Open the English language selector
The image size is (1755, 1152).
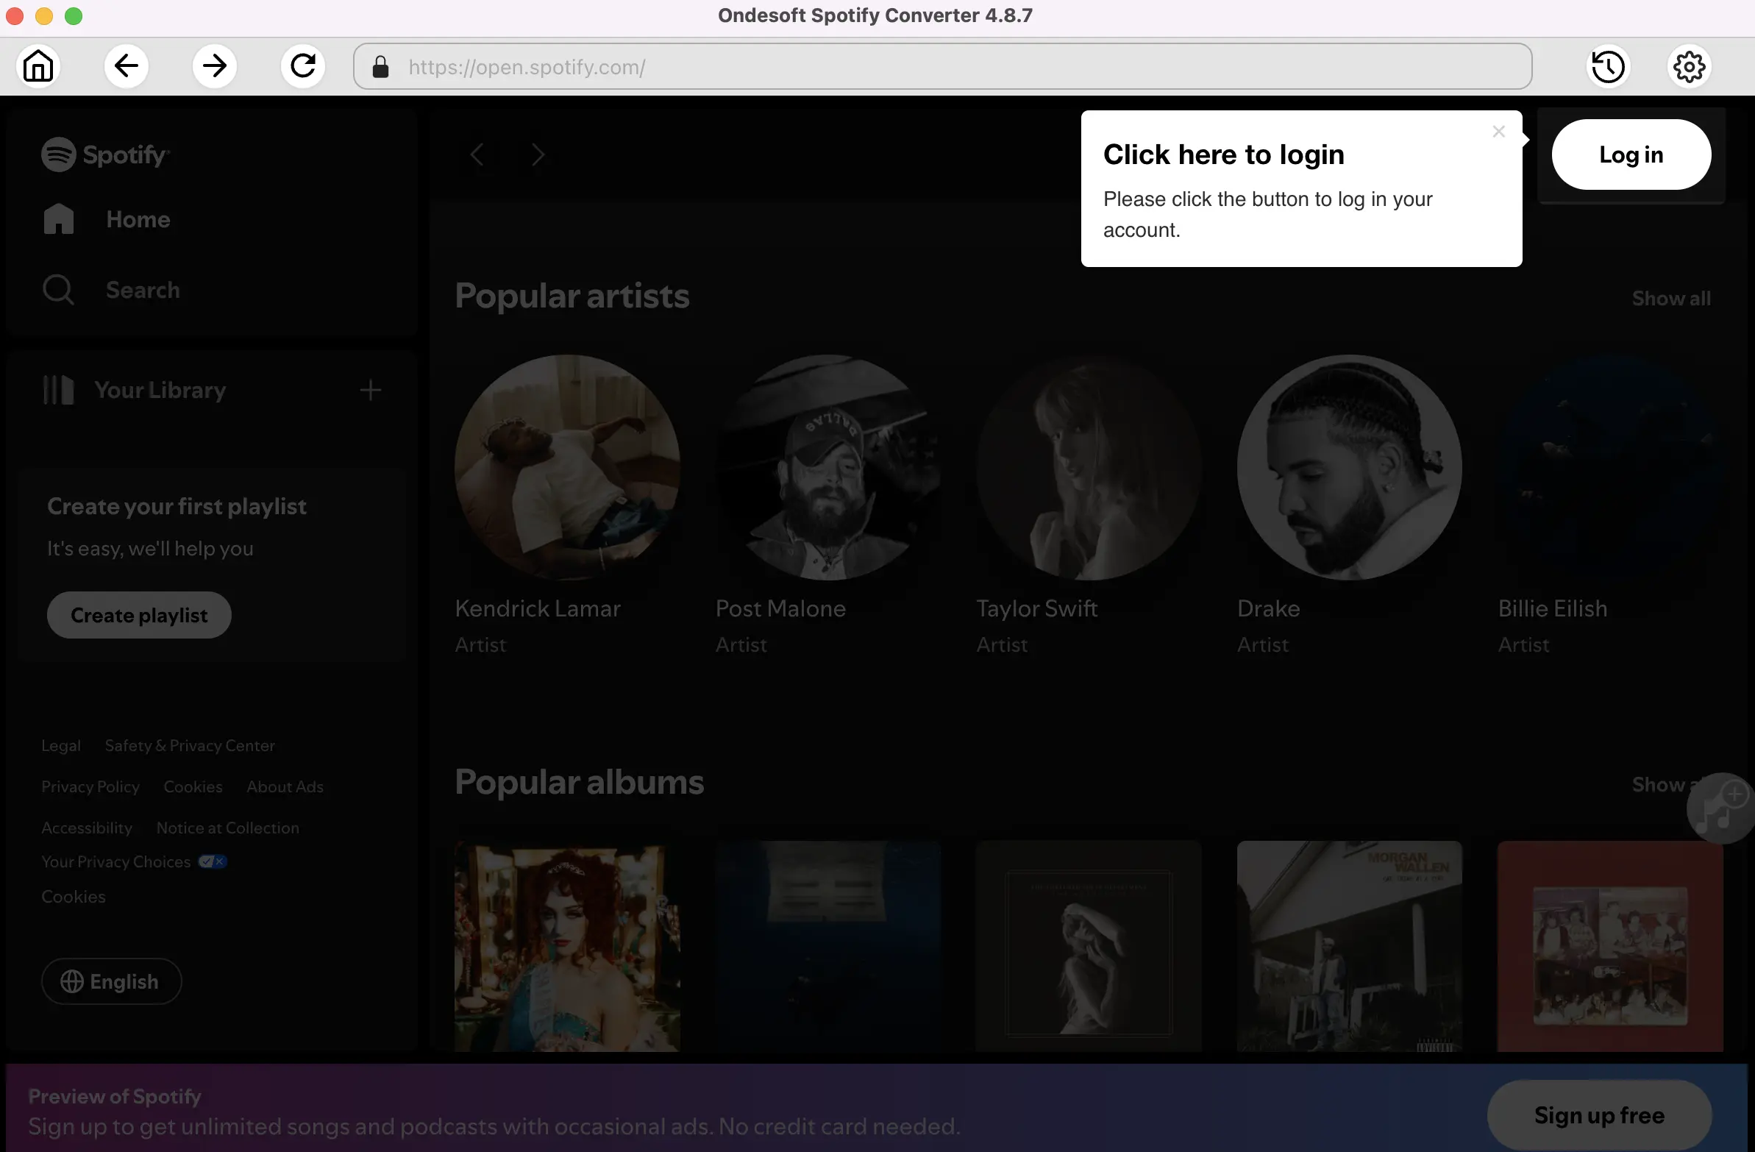point(110,981)
